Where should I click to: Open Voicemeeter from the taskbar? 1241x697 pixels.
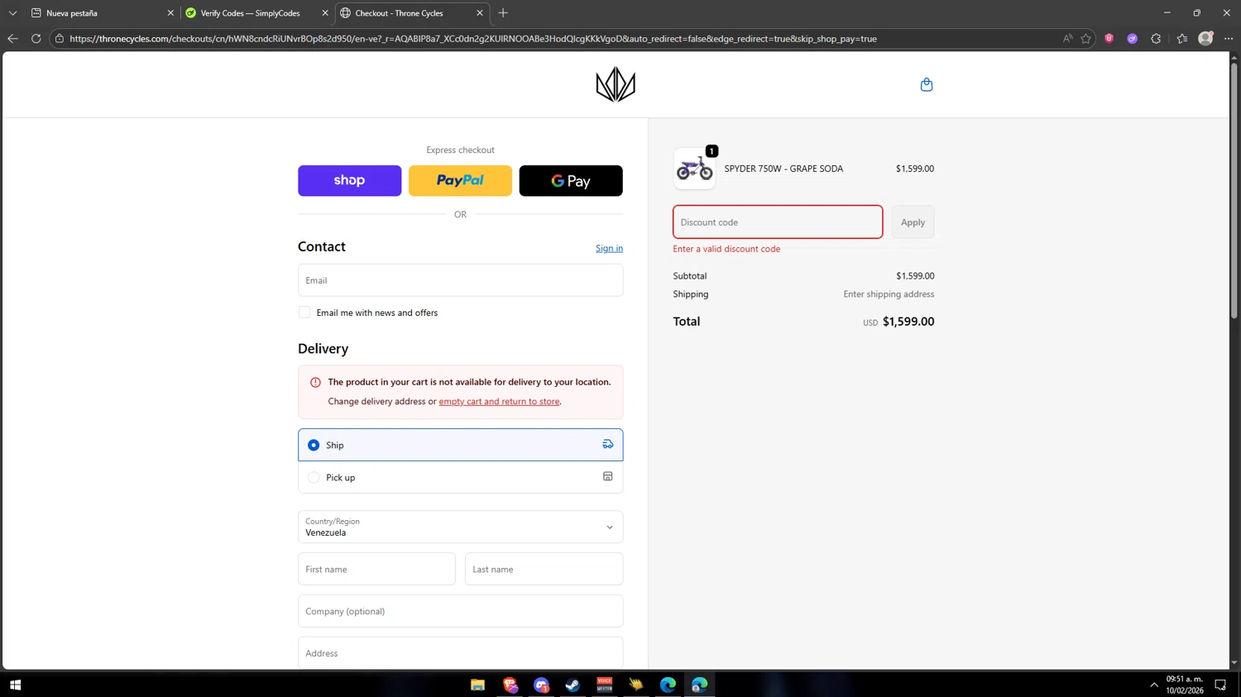click(x=605, y=685)
